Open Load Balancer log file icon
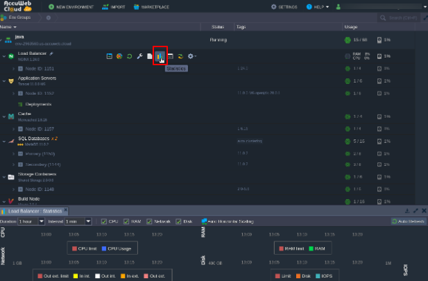This screenshot has width=428, height=281. coord(150,56)
